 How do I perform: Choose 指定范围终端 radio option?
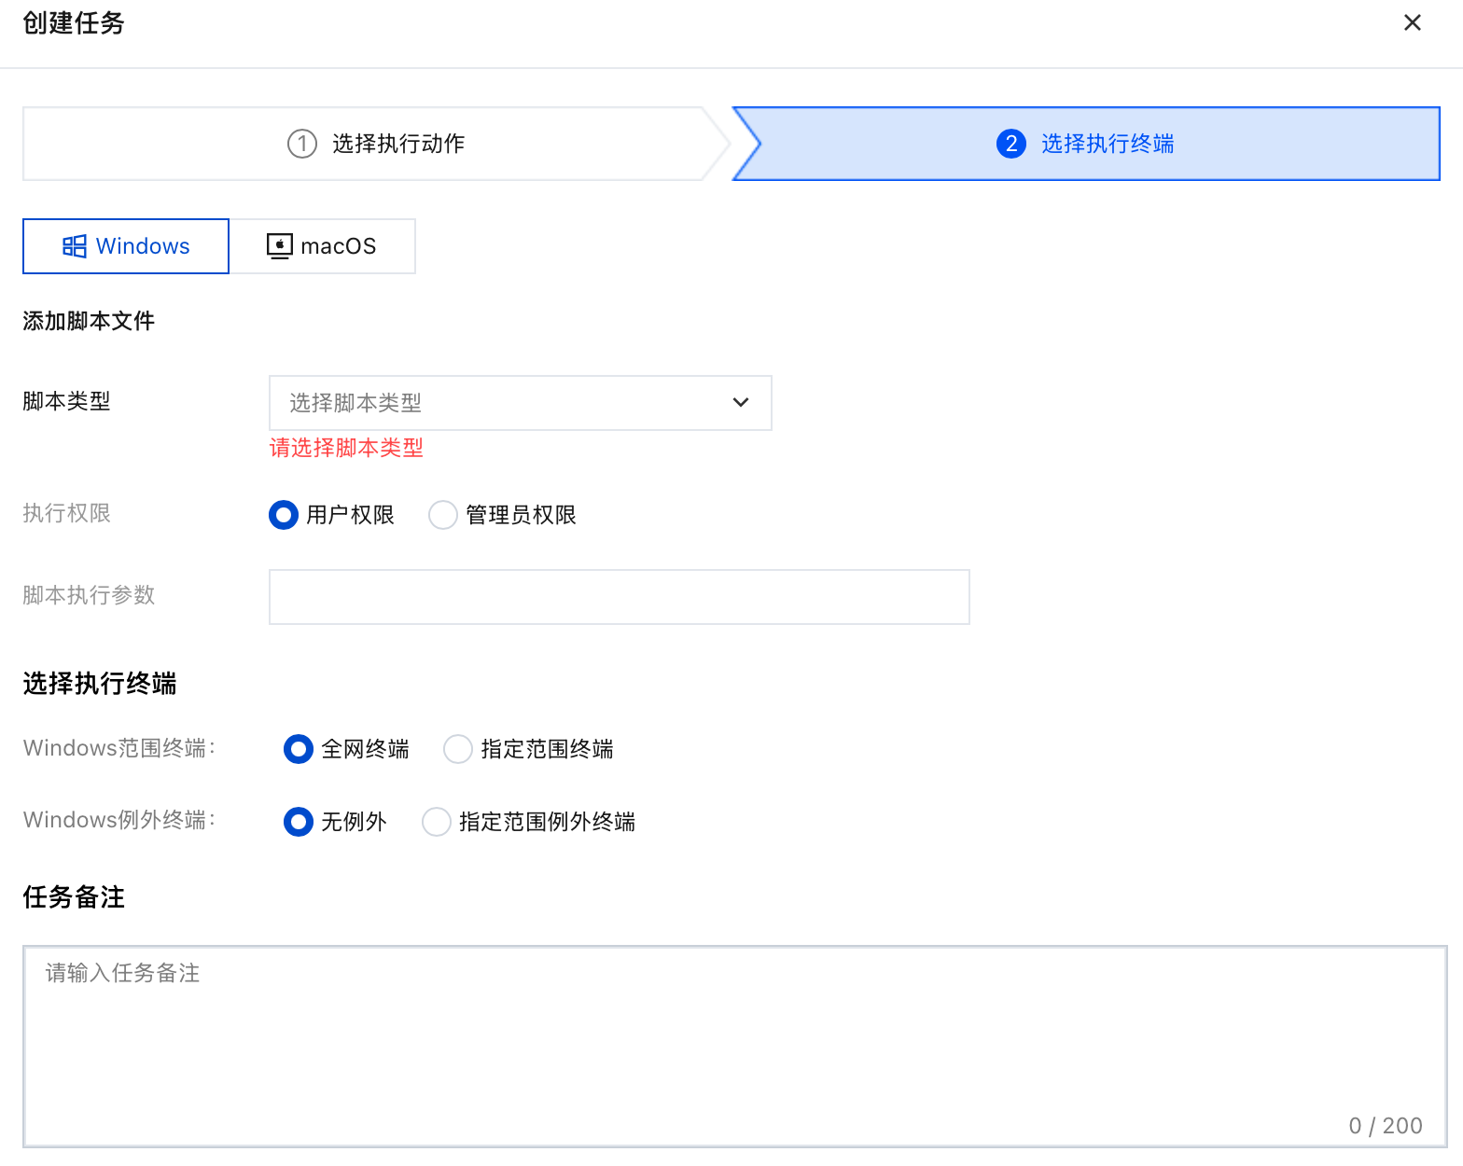coord(458,749)
